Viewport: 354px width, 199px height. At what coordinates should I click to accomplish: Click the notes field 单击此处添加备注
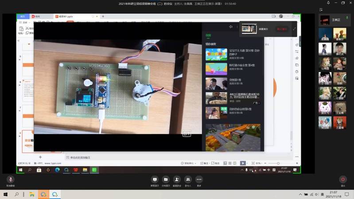80,157
